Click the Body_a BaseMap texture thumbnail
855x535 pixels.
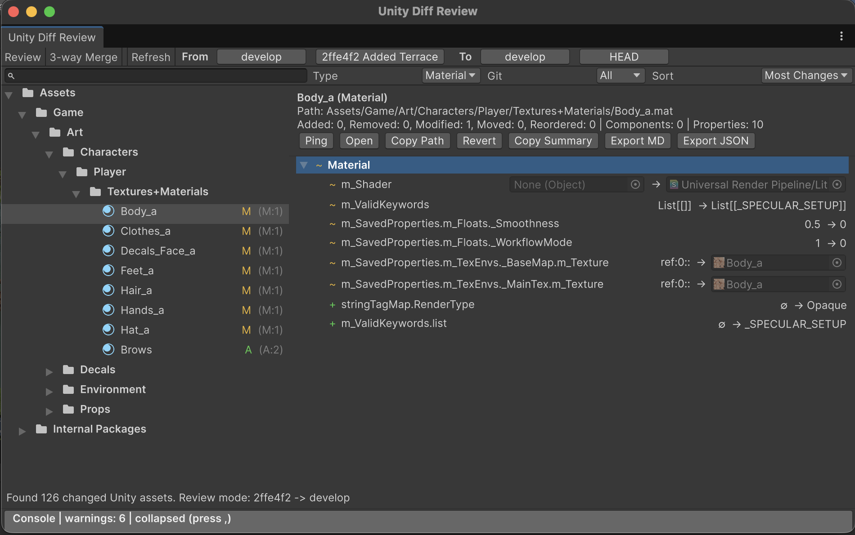(x=718, y=263)
